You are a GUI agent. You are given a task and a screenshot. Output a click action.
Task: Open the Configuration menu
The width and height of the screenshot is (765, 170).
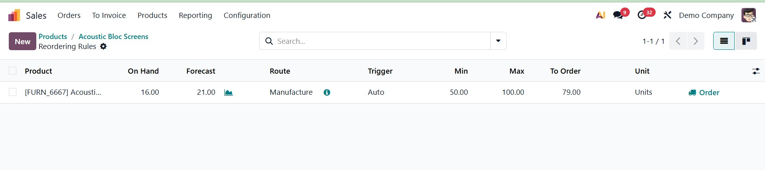(x=247, y=15)
